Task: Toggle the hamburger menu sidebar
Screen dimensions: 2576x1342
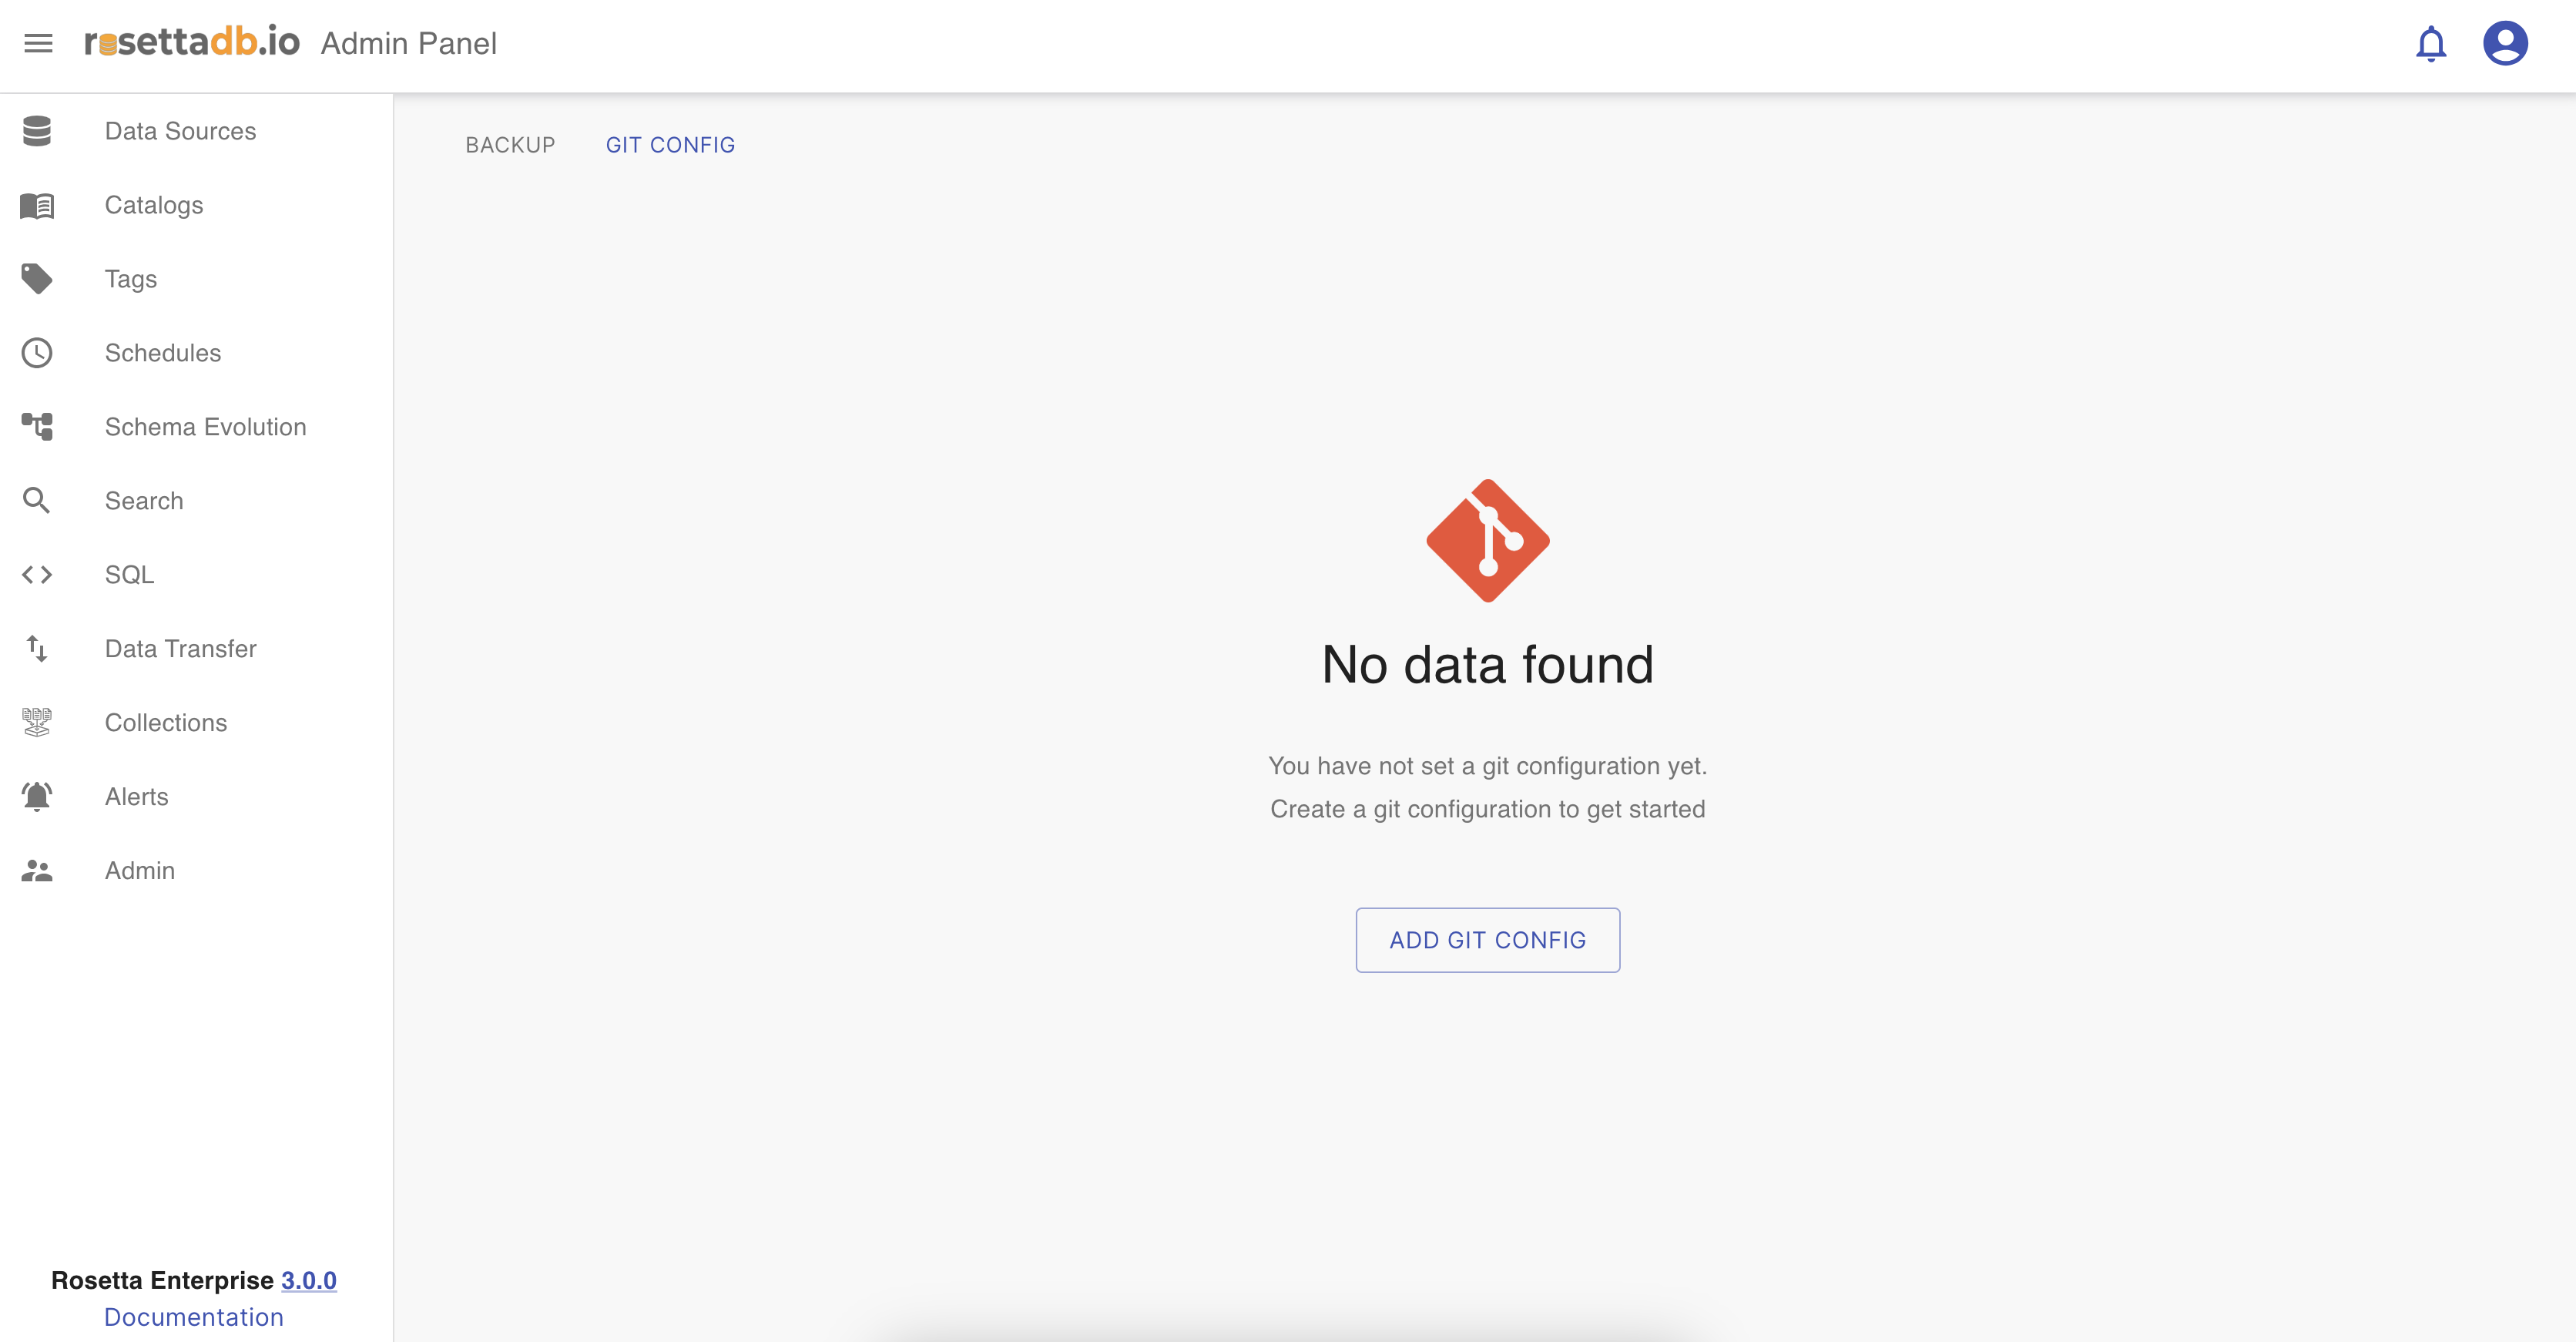Action: [x=38, y=43]
